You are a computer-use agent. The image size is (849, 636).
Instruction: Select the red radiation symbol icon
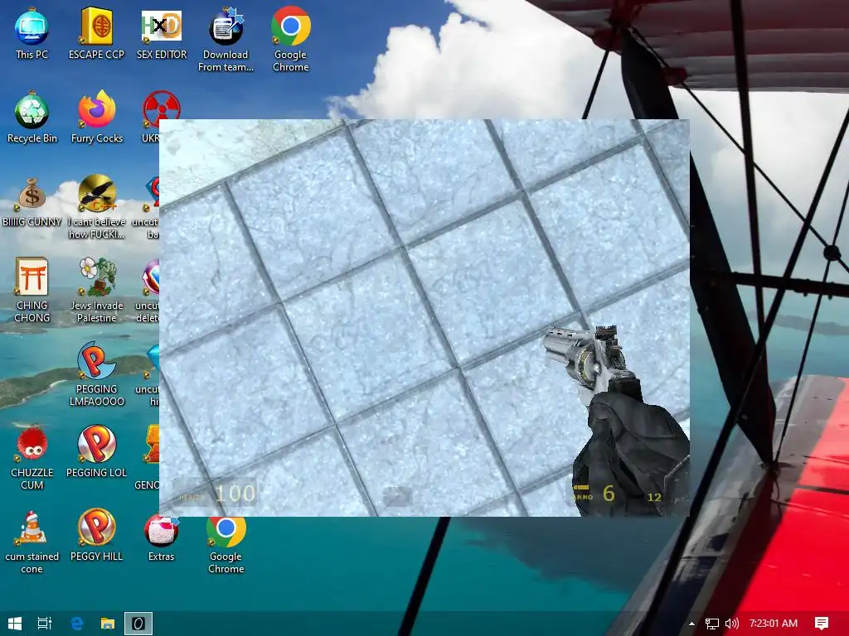click(162, 109)
